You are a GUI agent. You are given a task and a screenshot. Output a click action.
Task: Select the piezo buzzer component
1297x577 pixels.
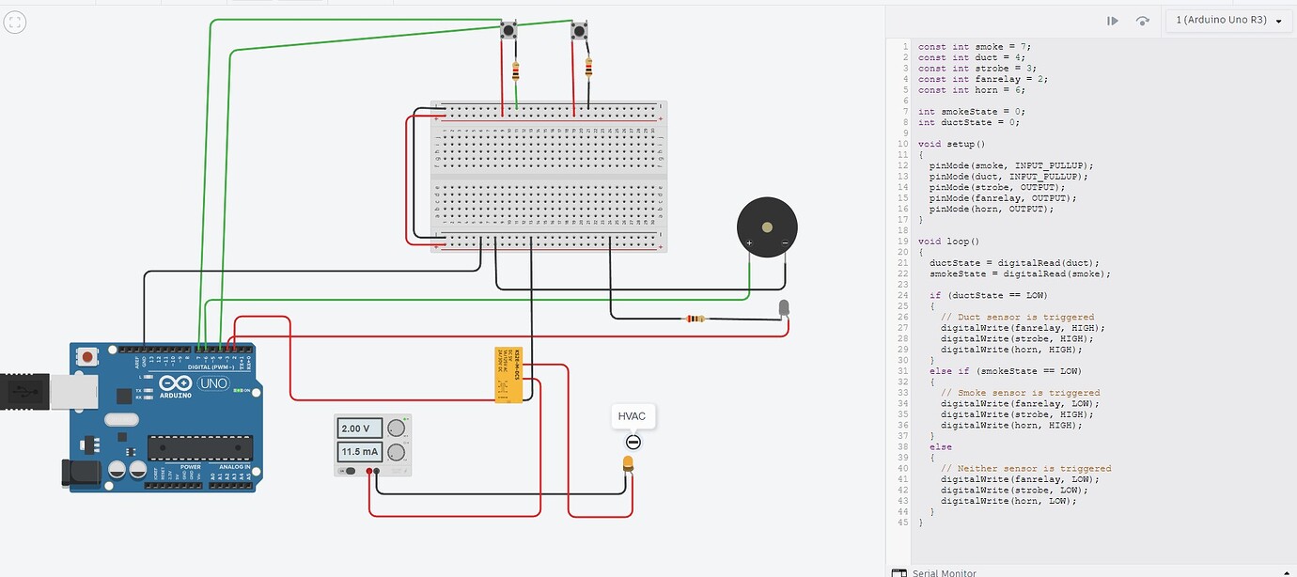pos(767,226)
